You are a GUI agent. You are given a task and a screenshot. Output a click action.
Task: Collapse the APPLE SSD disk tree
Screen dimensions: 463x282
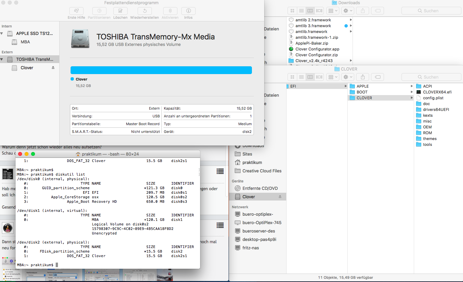pyautogui.click(x=2, y=34)
